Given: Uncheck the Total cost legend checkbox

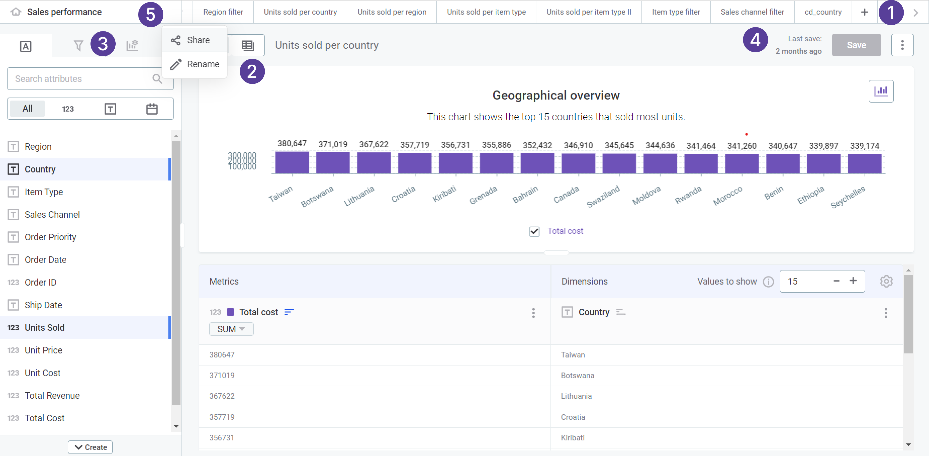Looking at the screenshot, I should pyautogui.click(x=534, y=231).
